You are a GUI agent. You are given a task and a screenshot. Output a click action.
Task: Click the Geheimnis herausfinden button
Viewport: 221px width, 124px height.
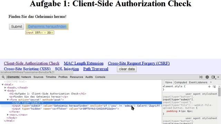pyautogui.click(x=47, y=27)
